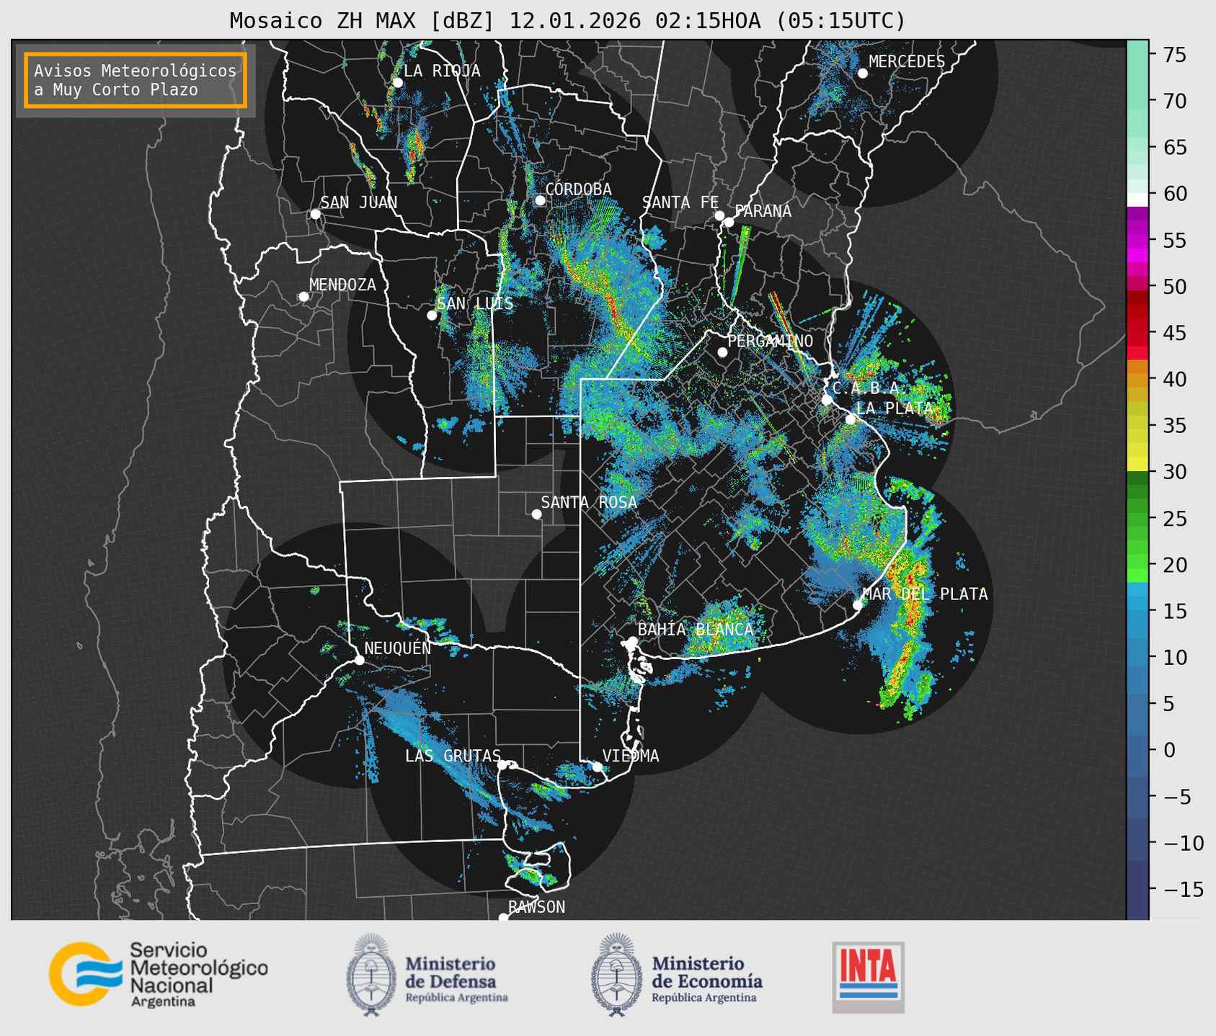Select the SAN JUAN city label

pyautogui.click(x=359, y=202)
